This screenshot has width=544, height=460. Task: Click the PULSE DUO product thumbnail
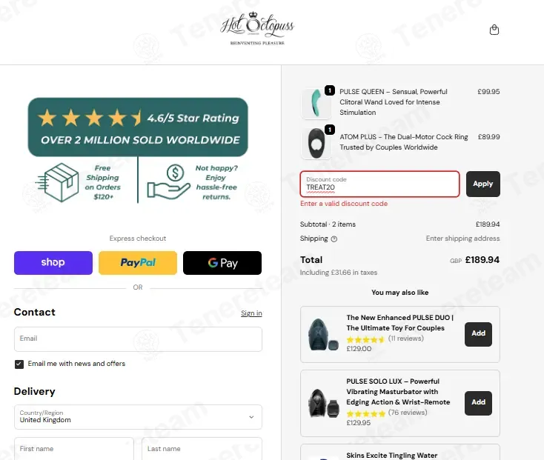pos(323,335)
